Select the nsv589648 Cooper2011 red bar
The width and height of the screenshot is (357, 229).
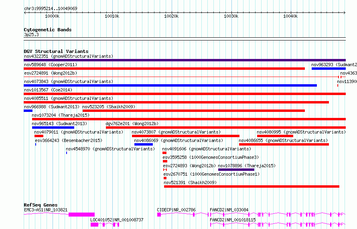[x=164, y=69]
